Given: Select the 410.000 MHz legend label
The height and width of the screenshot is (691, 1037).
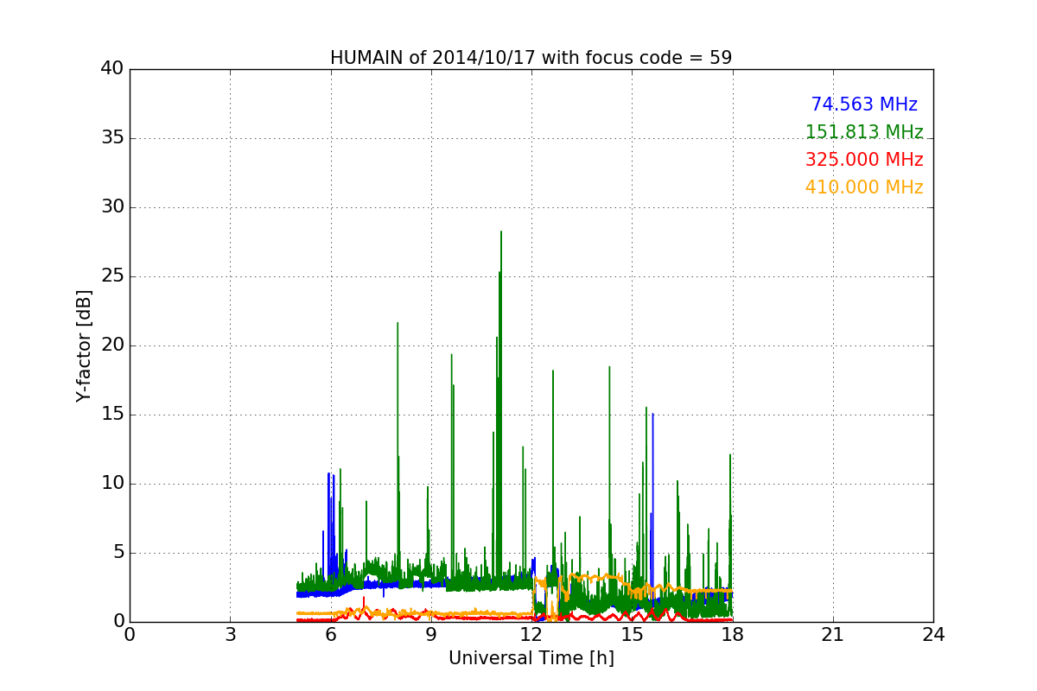Looking at the screenshot, I should 864,187.
